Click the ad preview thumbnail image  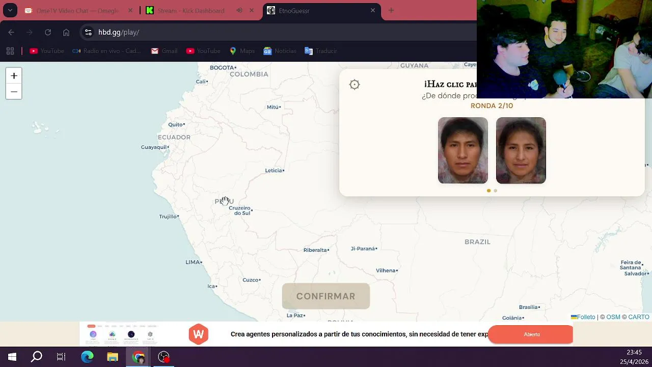click(x=122, y=334)
